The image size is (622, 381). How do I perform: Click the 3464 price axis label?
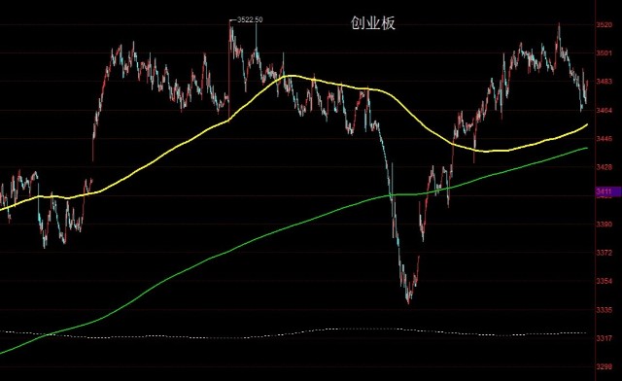click(605, 110)
